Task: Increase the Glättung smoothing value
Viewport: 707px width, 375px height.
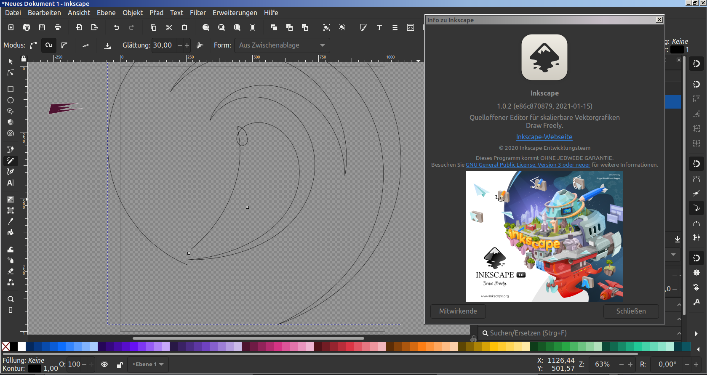Action: pyautogui.click(x=187, y=45)
